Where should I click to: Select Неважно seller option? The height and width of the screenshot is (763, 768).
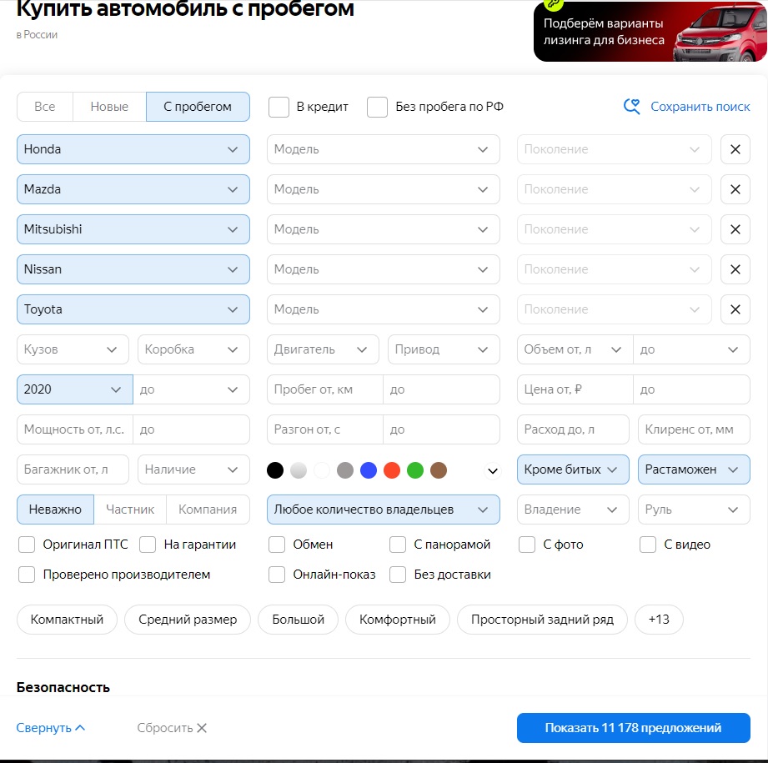click(x=55, y=510)
